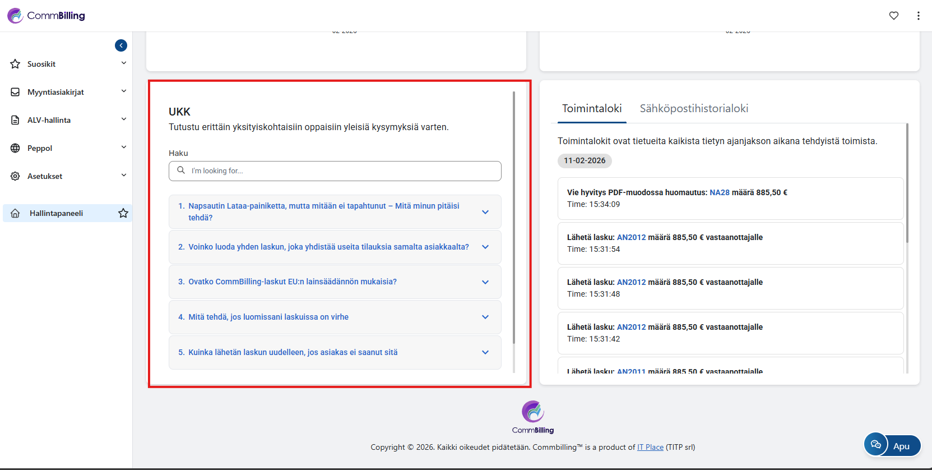Open the NA28 credit note link
The image size is (932, 470).
point(720,192)
